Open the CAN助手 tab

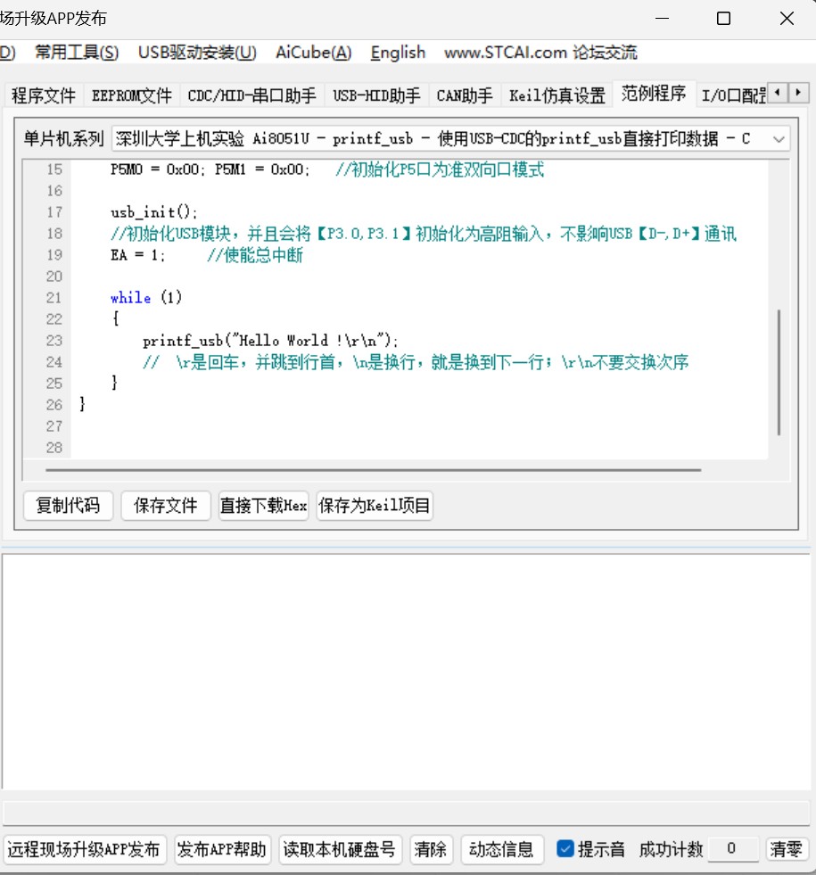coord(464,95)
